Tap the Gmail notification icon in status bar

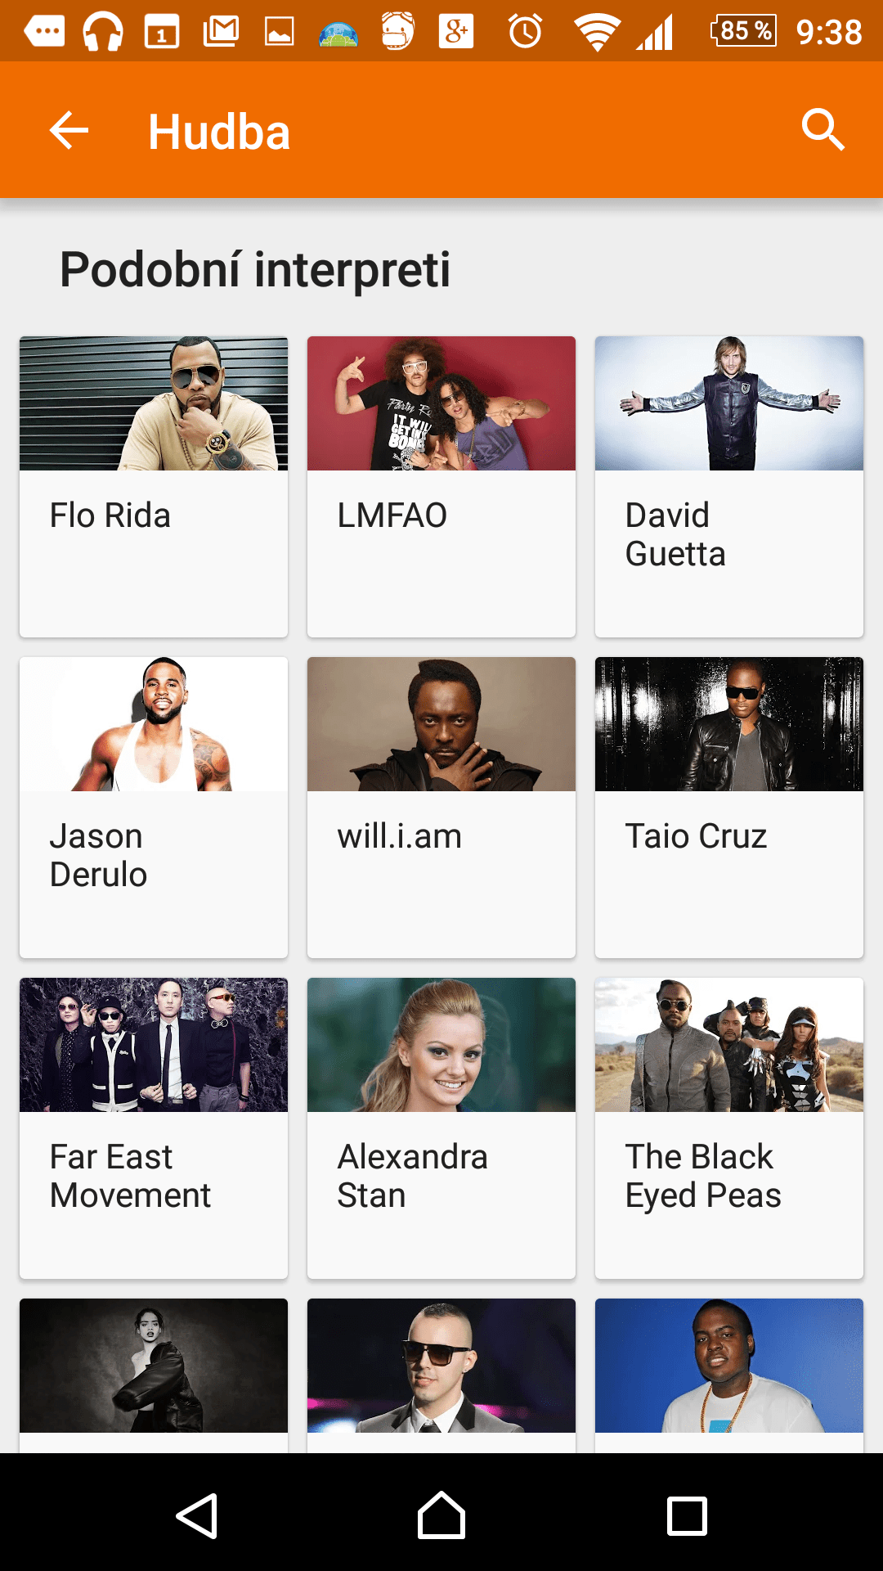click(x=221, y=32)
